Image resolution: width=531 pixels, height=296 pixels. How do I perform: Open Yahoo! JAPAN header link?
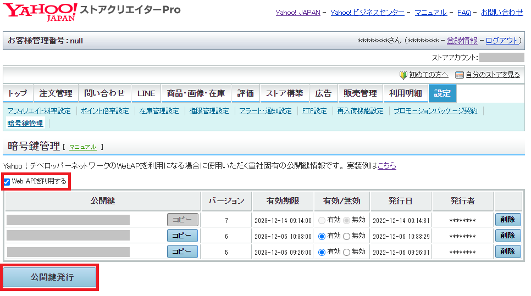click(298, 13)
